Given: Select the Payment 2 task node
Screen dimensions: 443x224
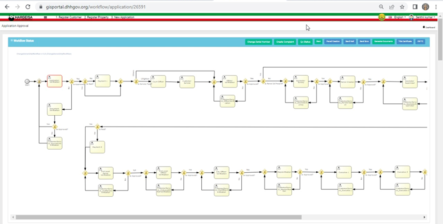Looking at the screenshot, I should click(97, 147).
